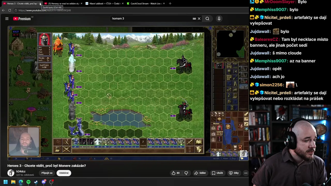View site information icon beside URL
The height and width of the screenshot is (186, 331).
[16, 10]
